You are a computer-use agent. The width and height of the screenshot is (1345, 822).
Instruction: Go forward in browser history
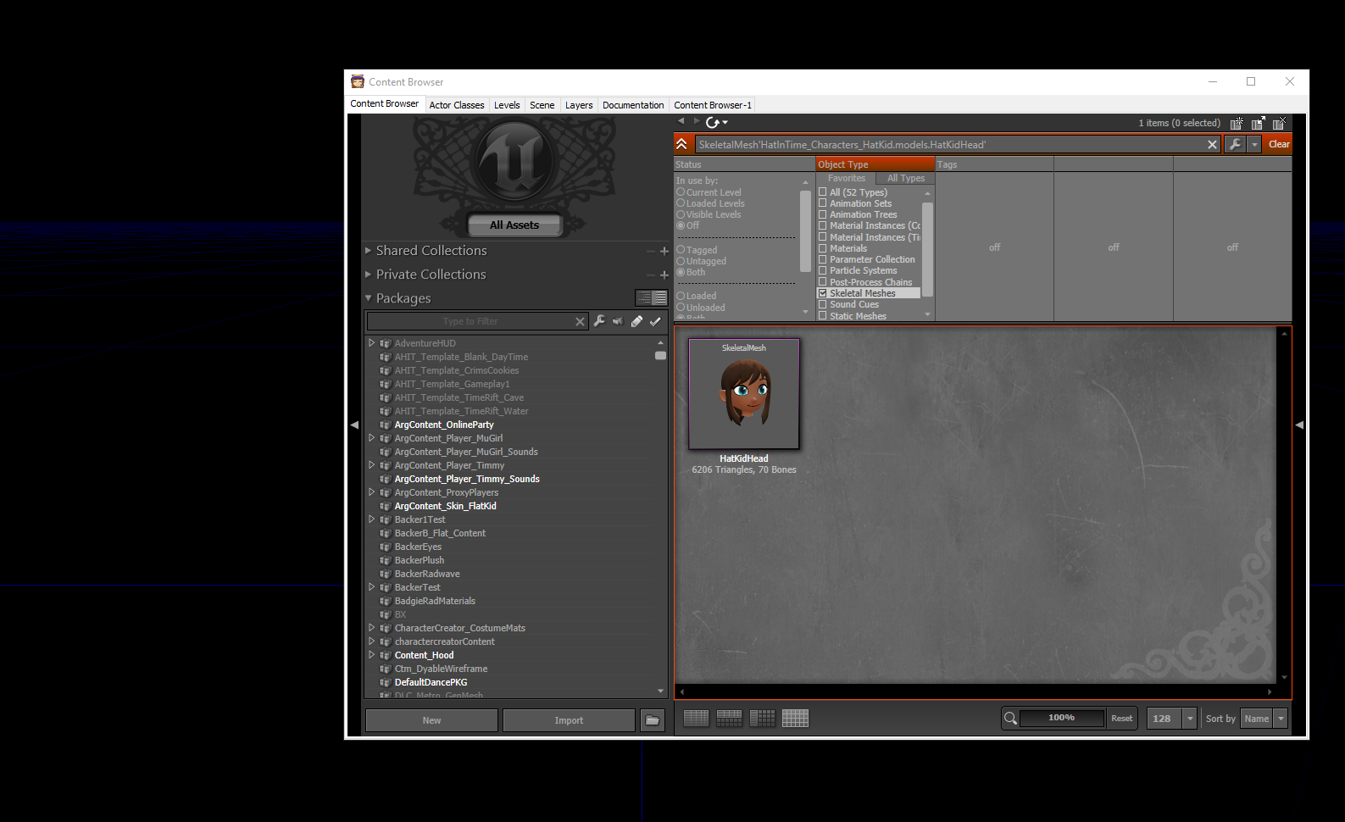(x=697, y=121)
